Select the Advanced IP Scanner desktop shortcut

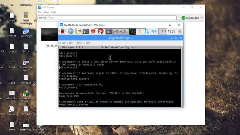coord(40,129)
